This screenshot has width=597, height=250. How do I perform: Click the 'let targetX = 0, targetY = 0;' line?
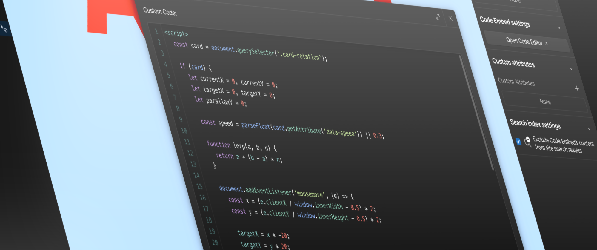pyautogui.click(x=233, y=91)
